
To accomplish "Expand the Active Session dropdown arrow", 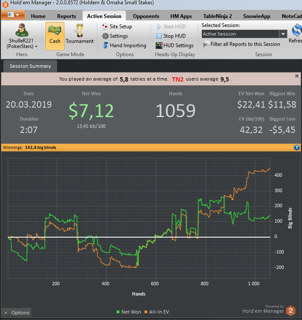I will 283,34.
